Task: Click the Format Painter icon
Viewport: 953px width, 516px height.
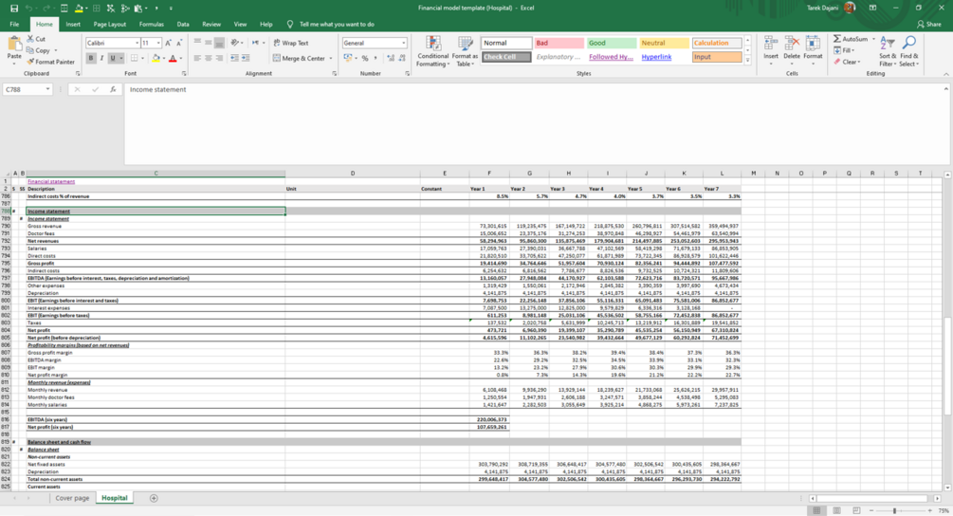Action: tap(31, 62)
